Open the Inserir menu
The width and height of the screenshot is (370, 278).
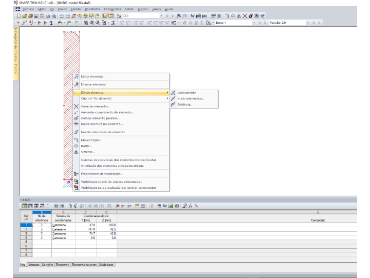click(x=62, y=9)
